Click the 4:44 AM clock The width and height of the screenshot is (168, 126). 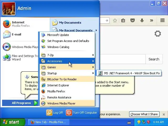pyautogui.click(x=158, y=122)
